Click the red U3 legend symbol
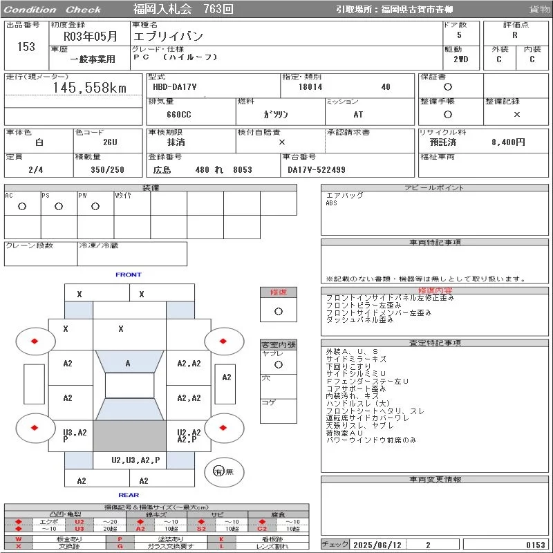Viewport: 553px width, 553px height. [x=79, y=528]
